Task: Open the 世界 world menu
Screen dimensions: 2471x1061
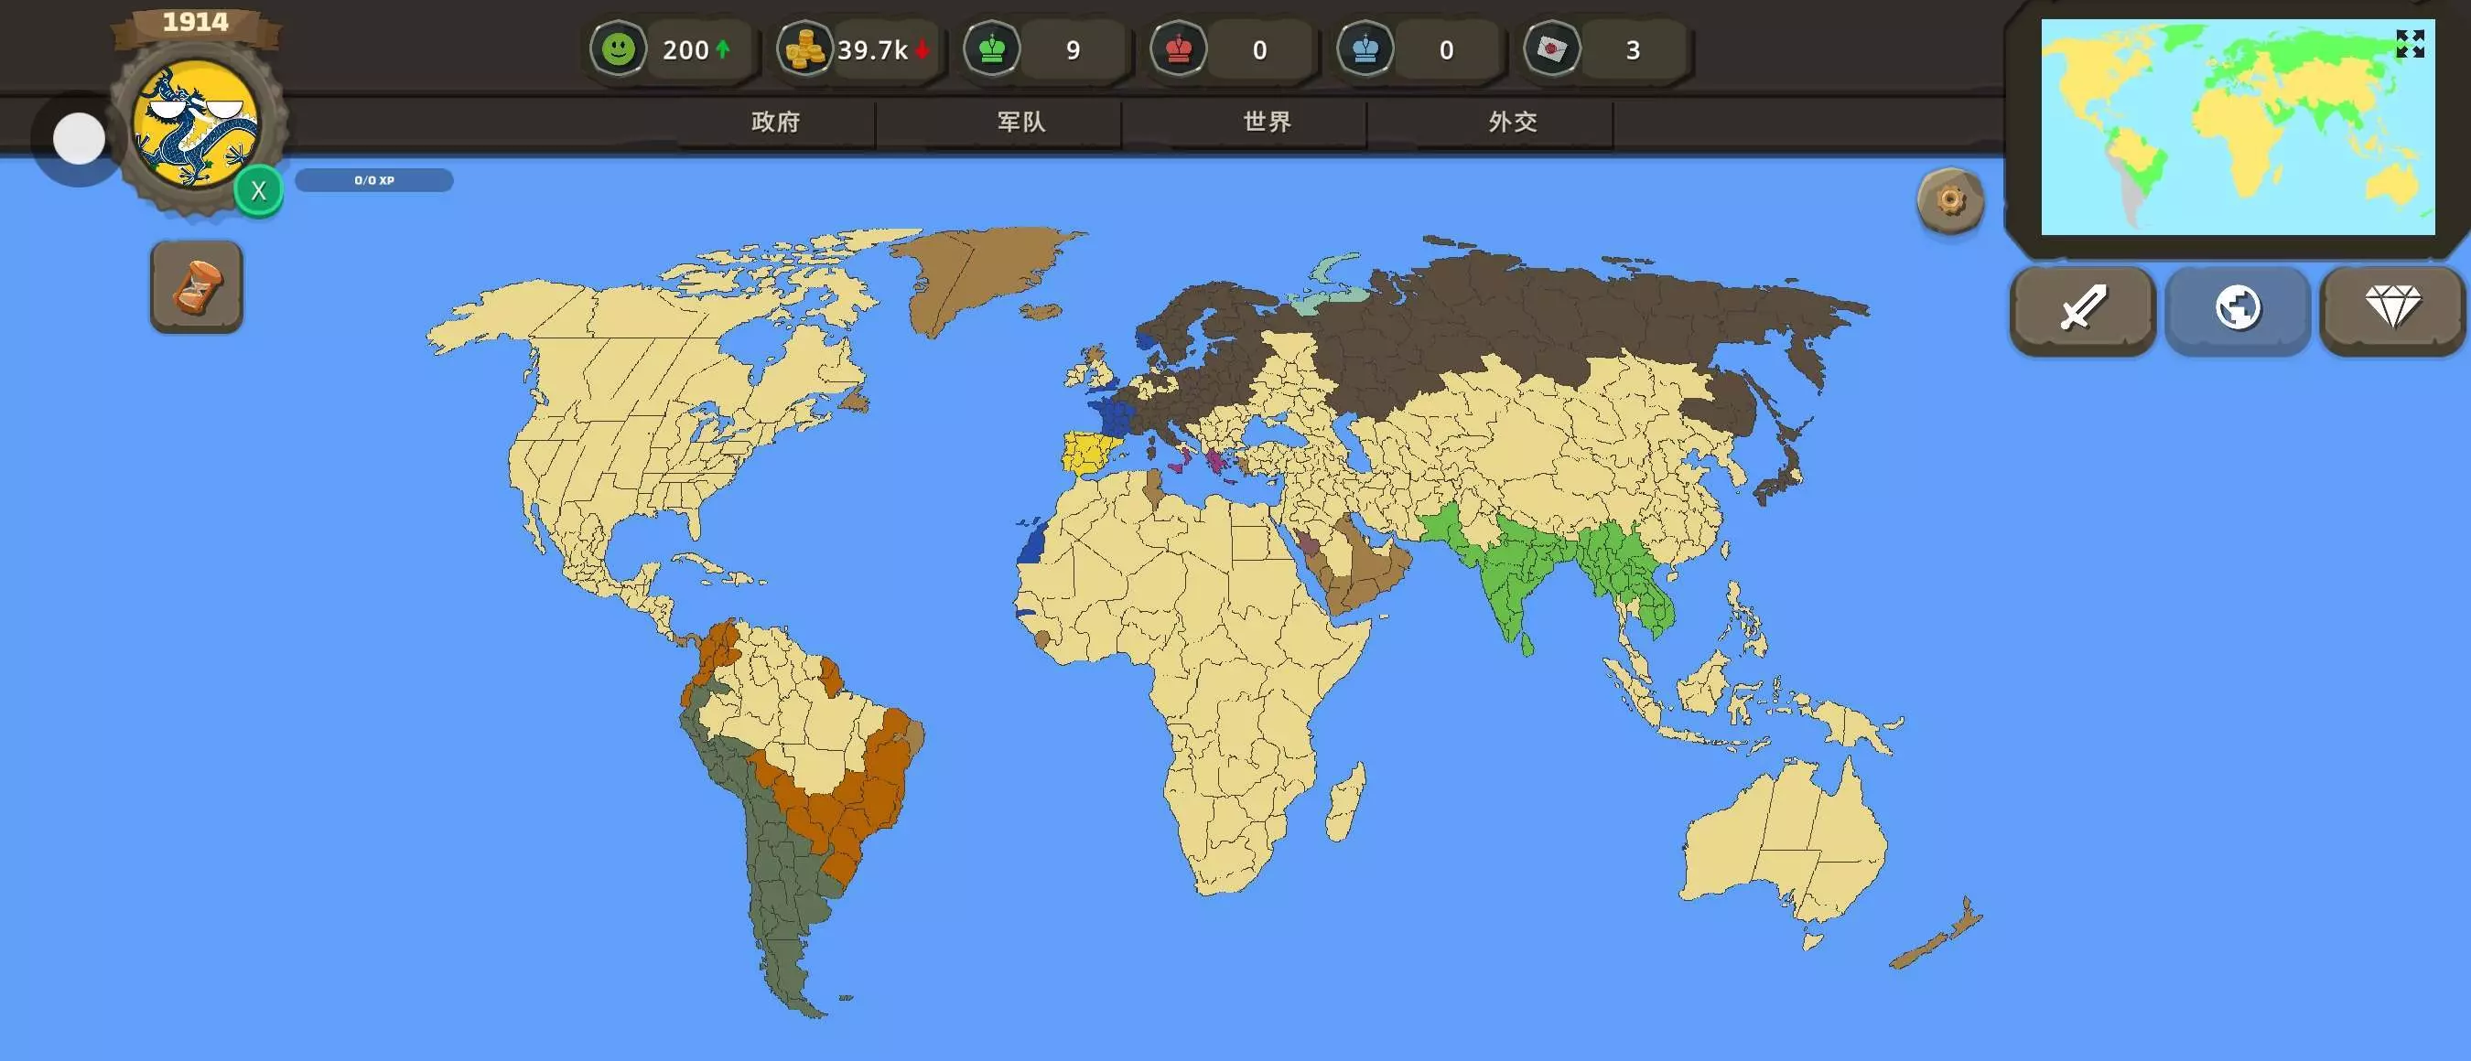Action: point(1268,122)
